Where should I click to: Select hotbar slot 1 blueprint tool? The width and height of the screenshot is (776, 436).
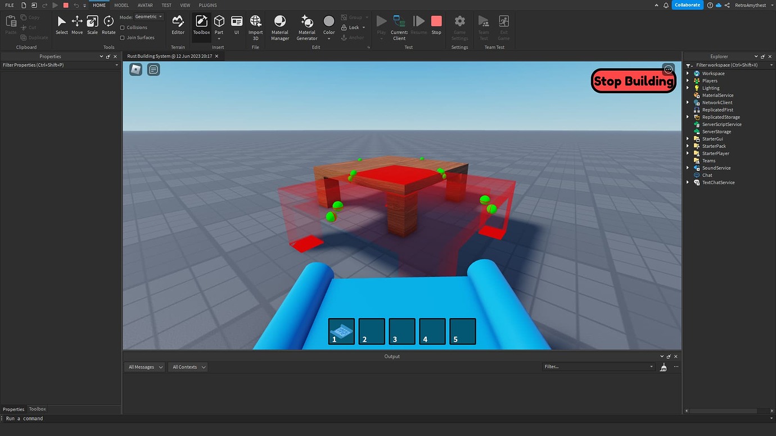pos(341,331)
